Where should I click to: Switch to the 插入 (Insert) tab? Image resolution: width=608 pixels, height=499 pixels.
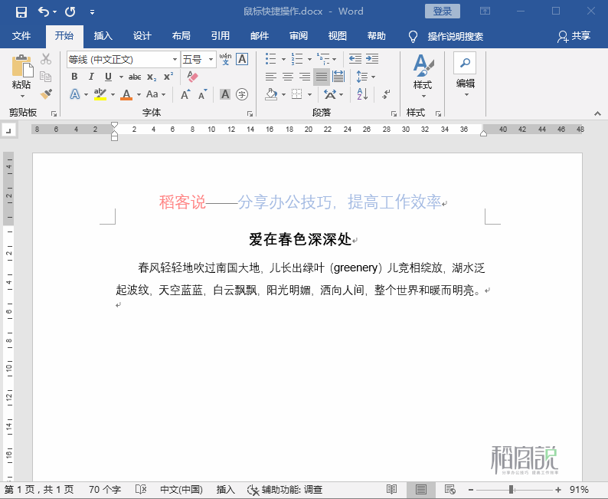coord(103,36)
